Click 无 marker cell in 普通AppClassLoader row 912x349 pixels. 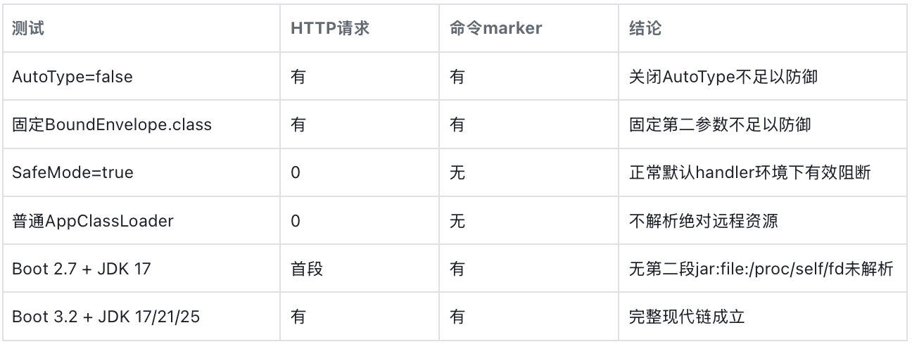pyautogui.click(x=529, y=220)
